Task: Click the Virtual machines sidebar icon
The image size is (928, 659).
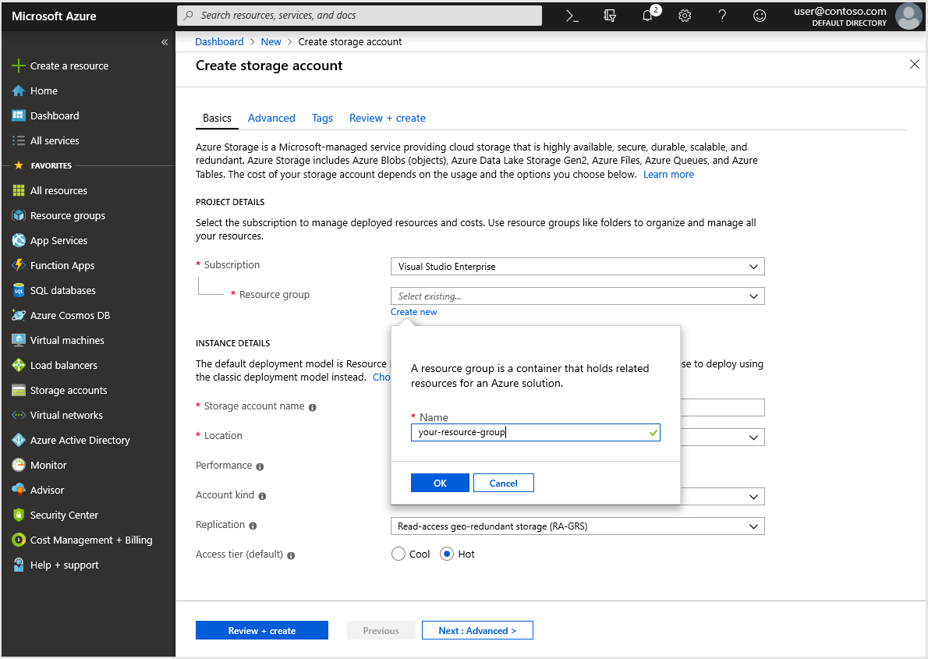Action: (x=21, y=340)
